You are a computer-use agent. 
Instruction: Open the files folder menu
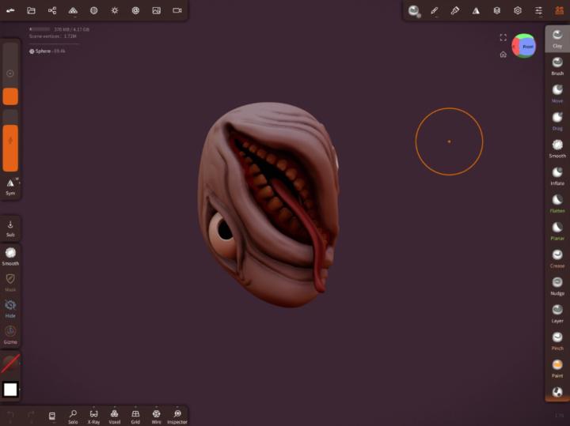click(31, 10)
